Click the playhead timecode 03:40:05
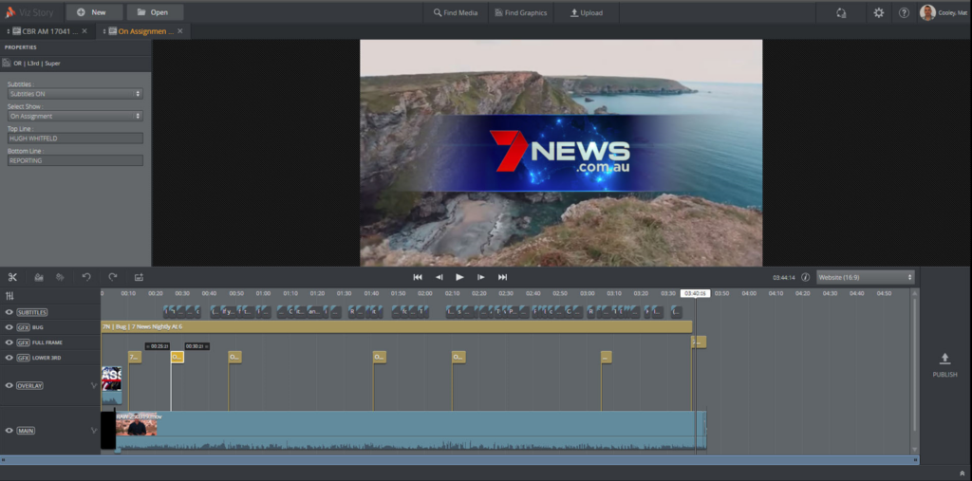The height and width of the screenshot is (481, 972). [695, 293]
